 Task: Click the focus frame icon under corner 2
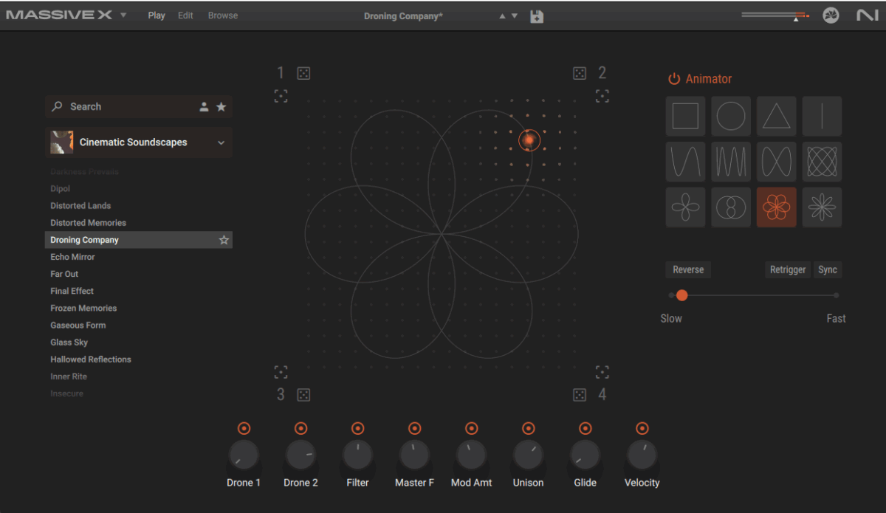coord(602,96)
